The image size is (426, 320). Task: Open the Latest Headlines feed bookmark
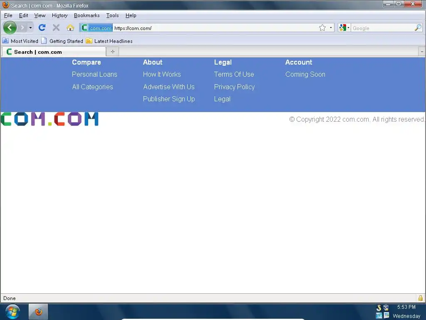(109, 41)
